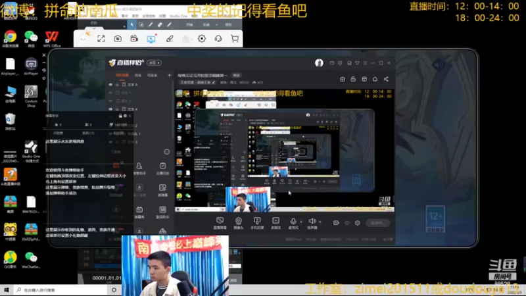Mute the 麦克风 microphone icon
Viewport: 526px width, 296px height.
point(293,222)
